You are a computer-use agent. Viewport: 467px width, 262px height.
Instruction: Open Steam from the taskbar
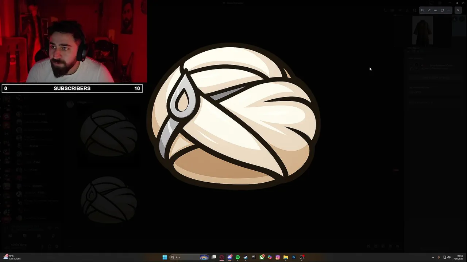(246, 257)
